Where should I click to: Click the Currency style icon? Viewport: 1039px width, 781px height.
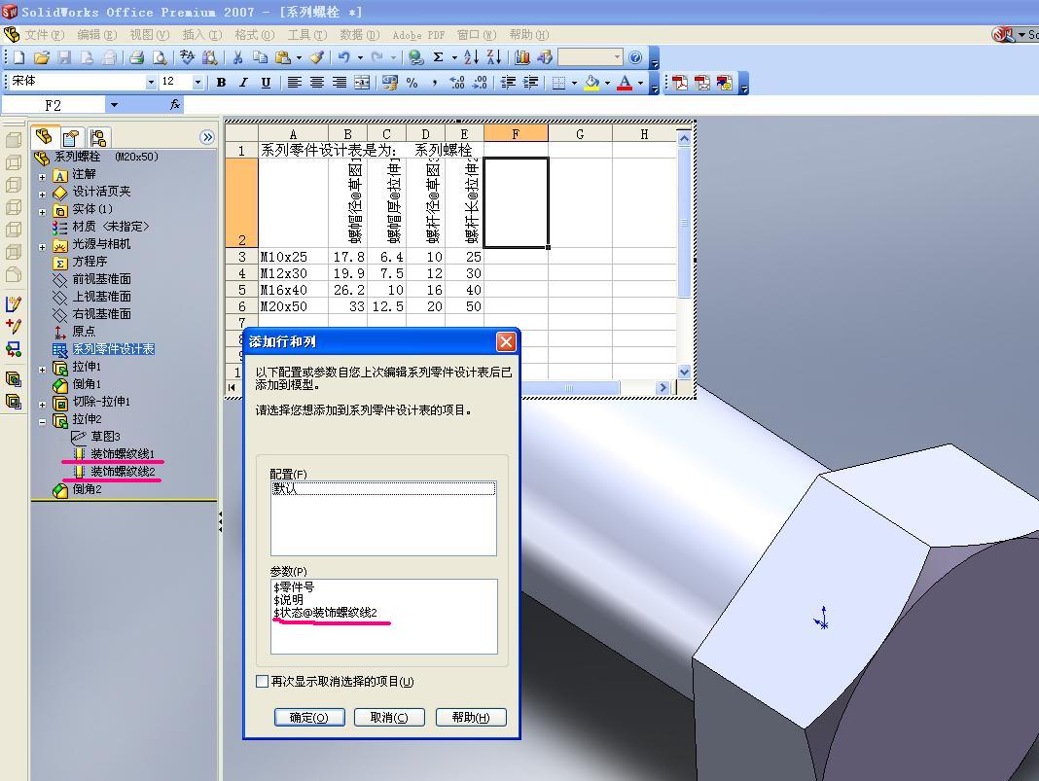390,83
